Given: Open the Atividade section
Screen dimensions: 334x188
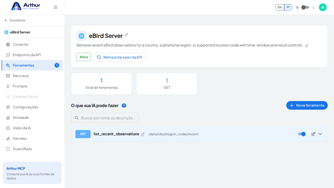Looking at the screenshot, I should (32, 118).
